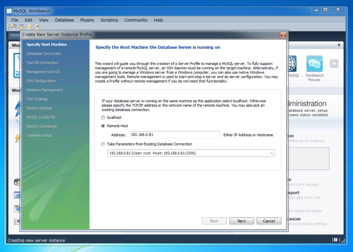Click the Specify Commands step
Image resolution: width=353 pixels, height=252 pixels.
click(42, 126)
